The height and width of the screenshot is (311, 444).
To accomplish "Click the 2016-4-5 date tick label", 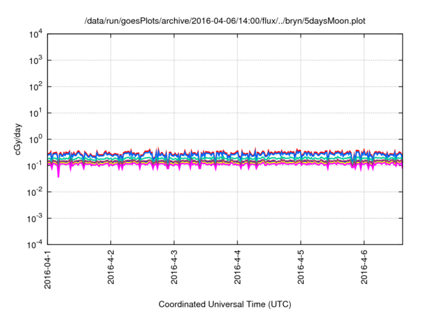I will 300,268.
